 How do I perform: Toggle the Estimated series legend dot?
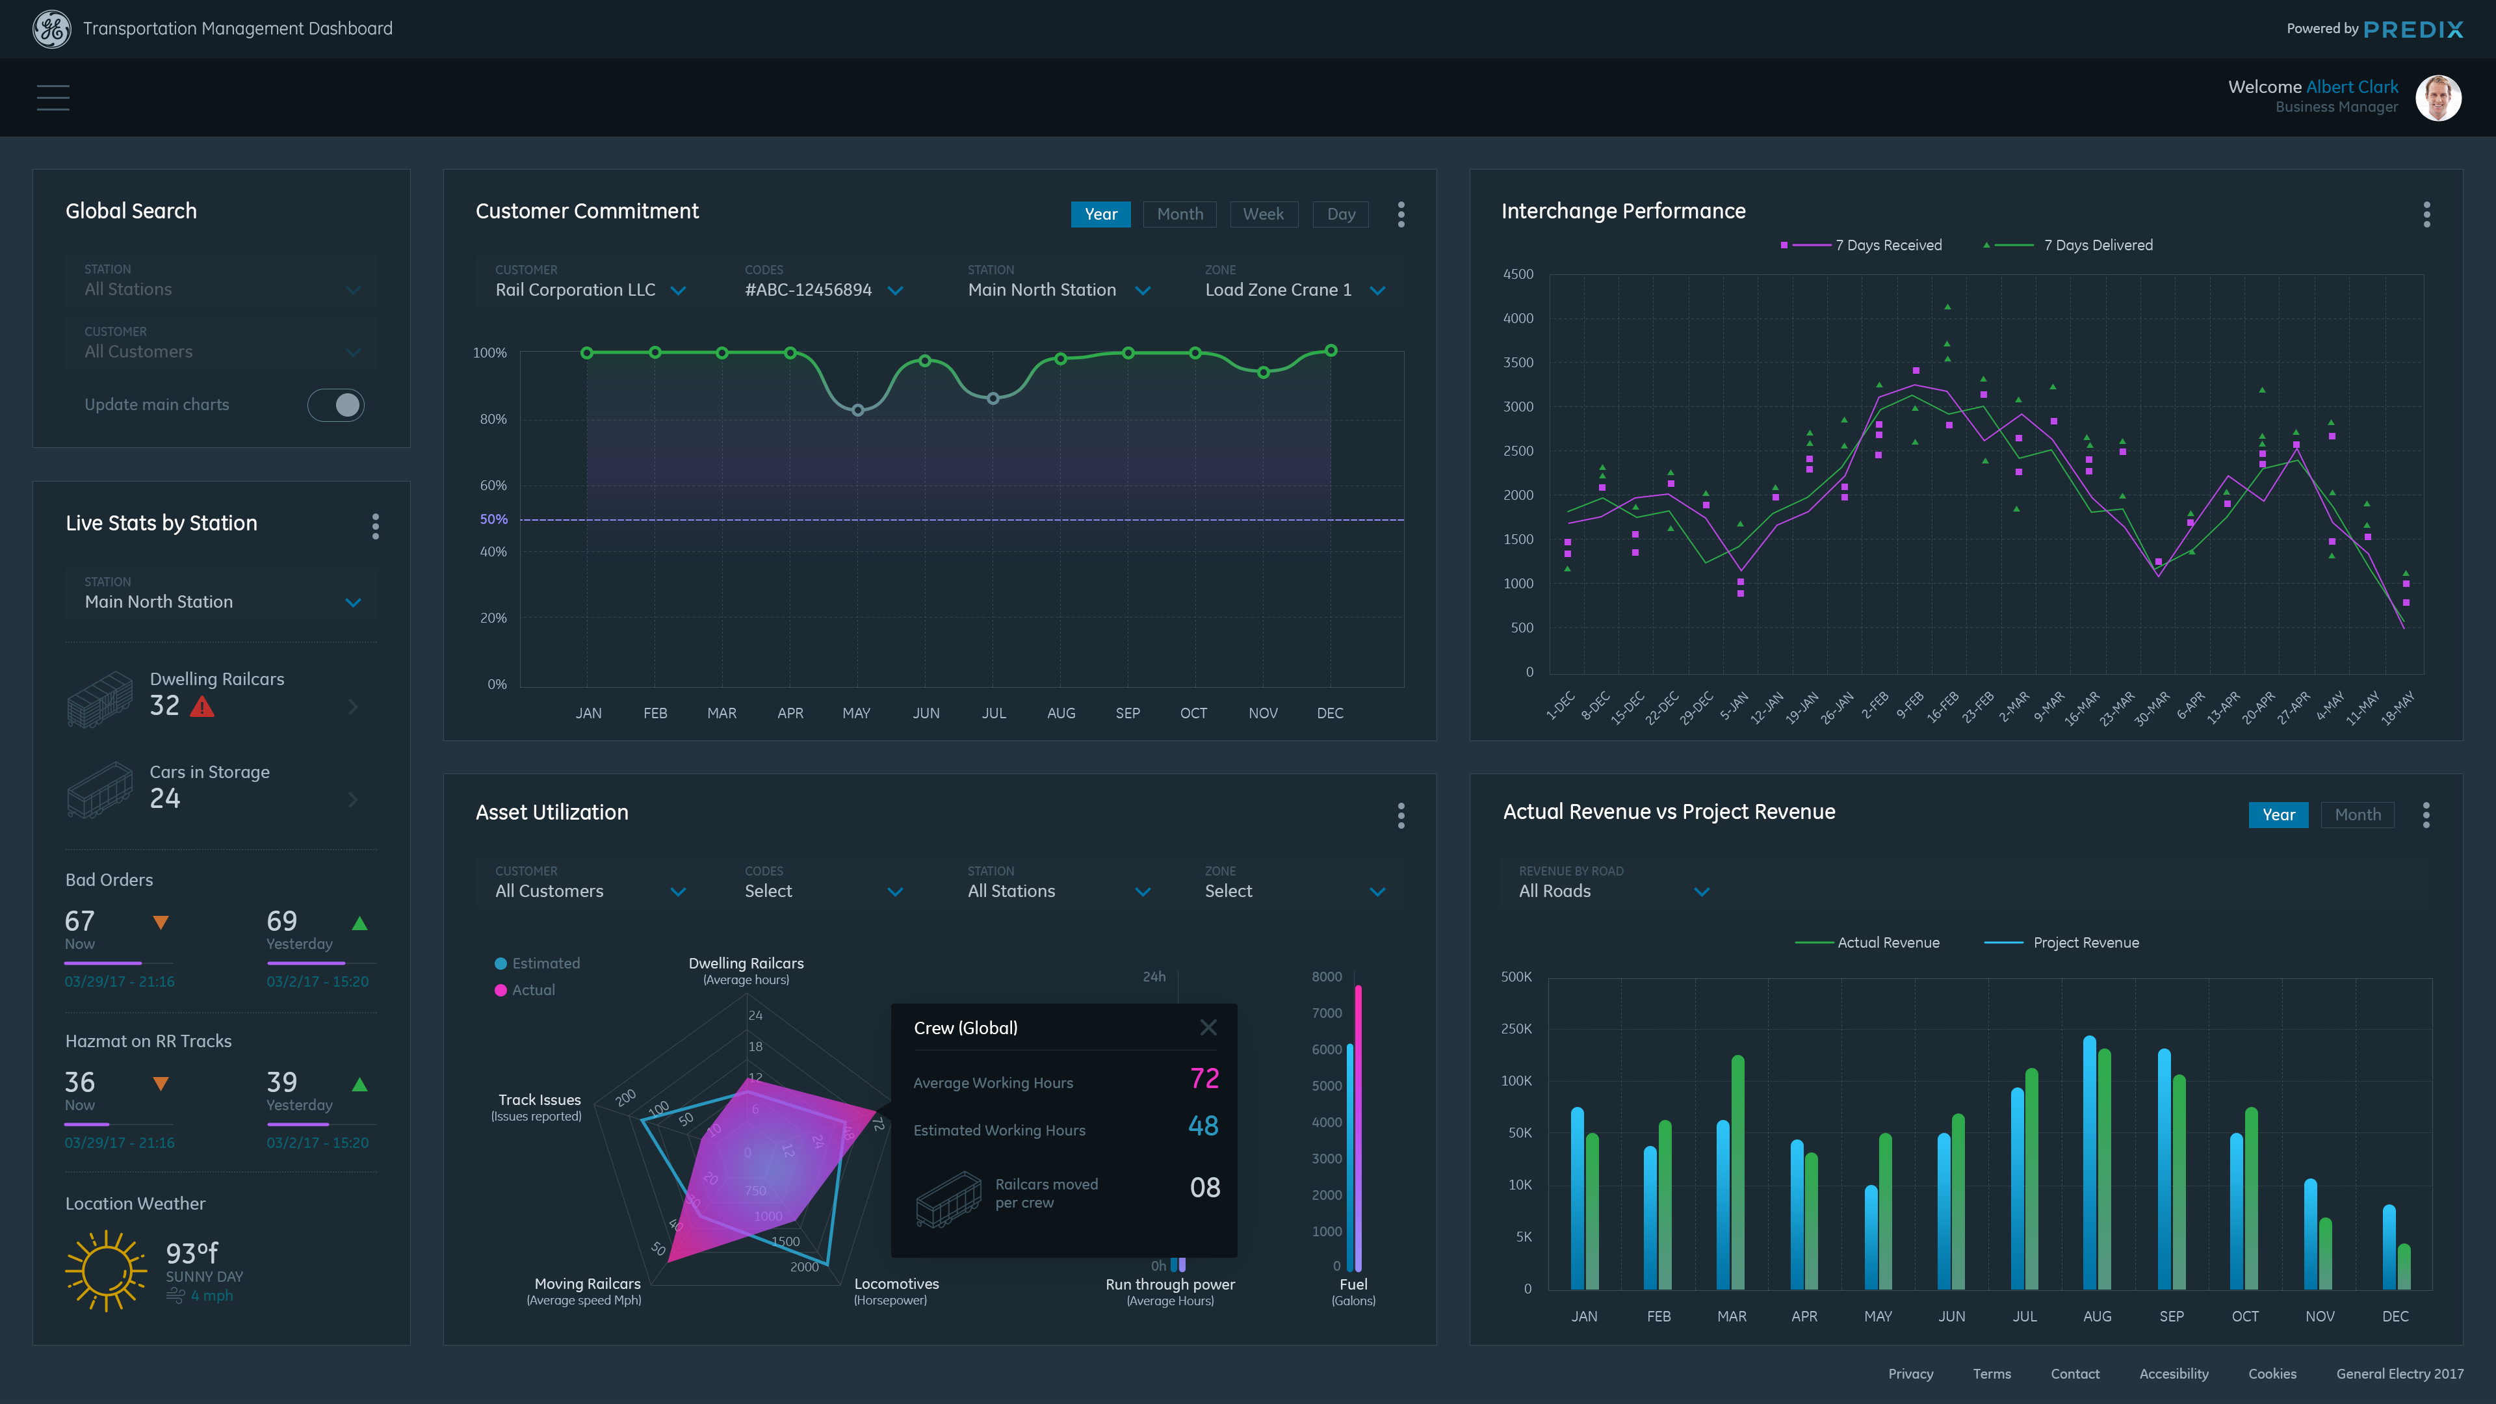click(x=501, y=963)
